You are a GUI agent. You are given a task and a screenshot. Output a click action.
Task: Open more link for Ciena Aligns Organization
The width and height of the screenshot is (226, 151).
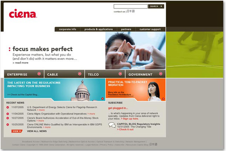pyautogui.click(x=91, y=114)
